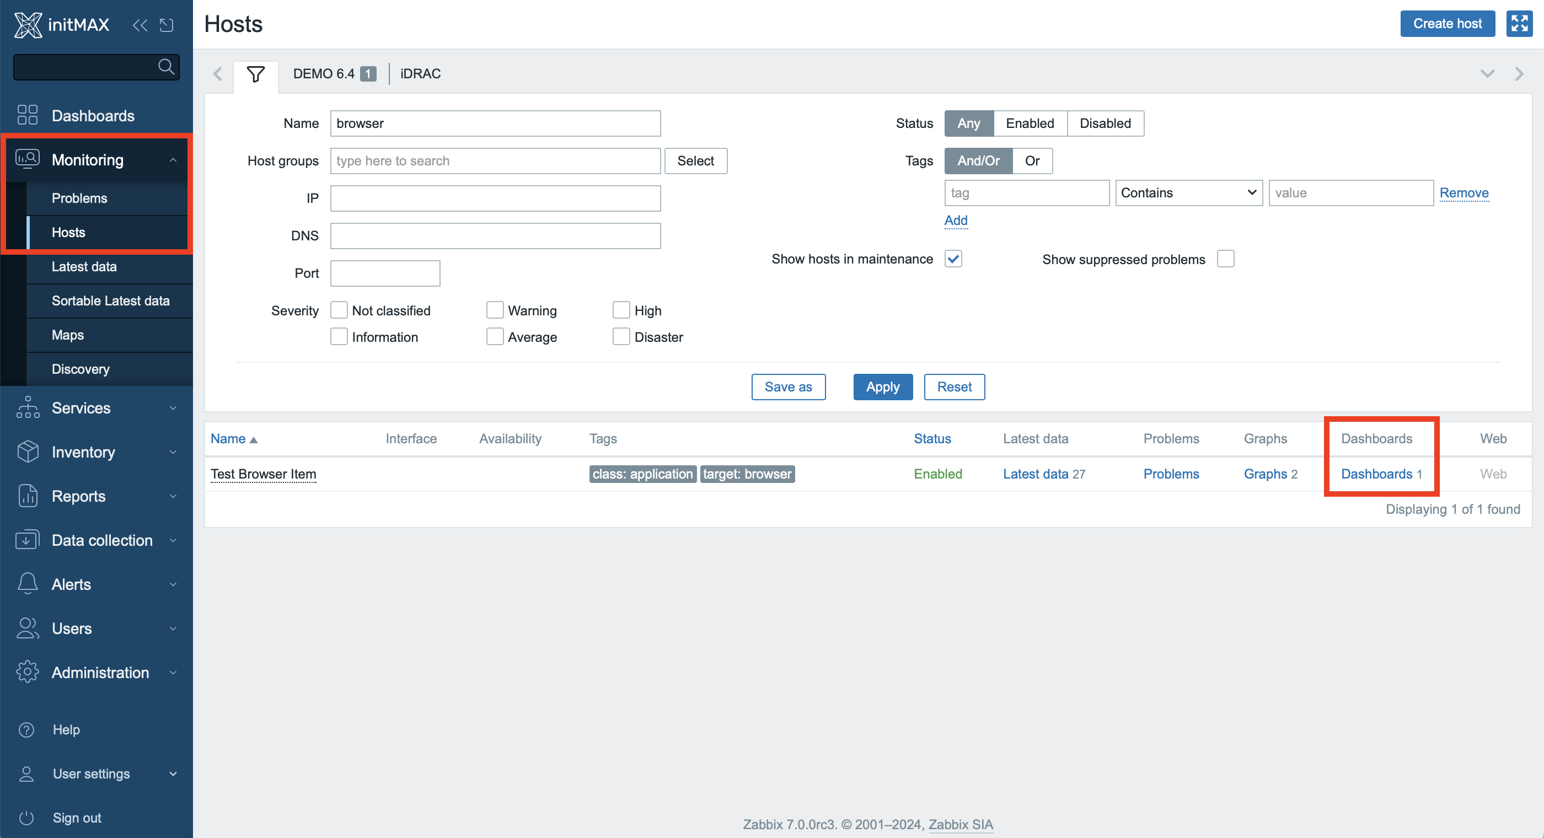Enter kiosk mode via fullscreen icon
Viewport: 1544px width, 838px height.
pos(1519,23)
